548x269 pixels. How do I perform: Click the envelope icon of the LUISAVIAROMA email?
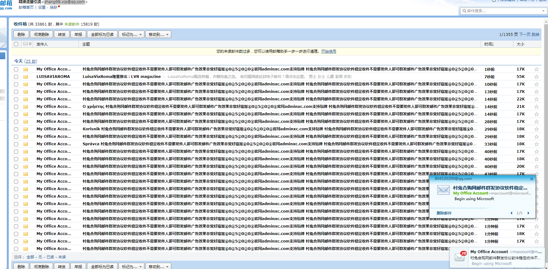pyautogui.click(x=26, y=77)
